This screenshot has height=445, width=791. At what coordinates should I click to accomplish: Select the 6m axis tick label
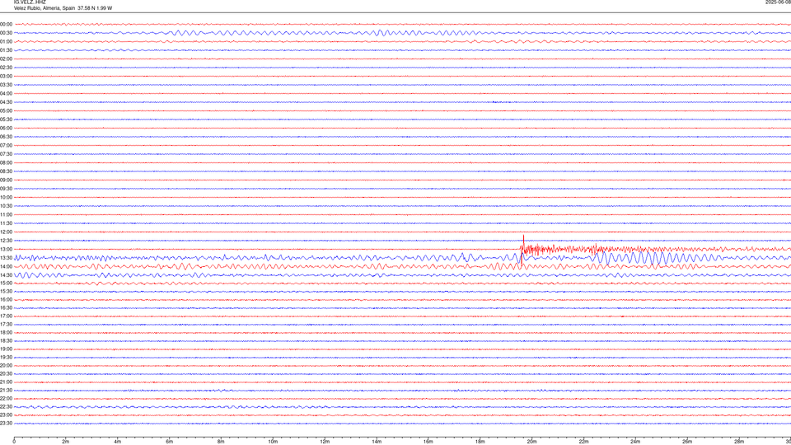point(170,442)
